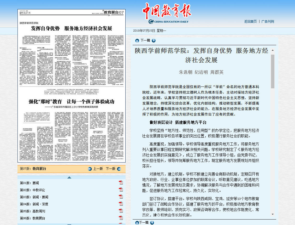The height and width of the screenshot is (225, 295).
Task: Click the right arrow icon after the top 下一篇
Action: click(154, 41)
